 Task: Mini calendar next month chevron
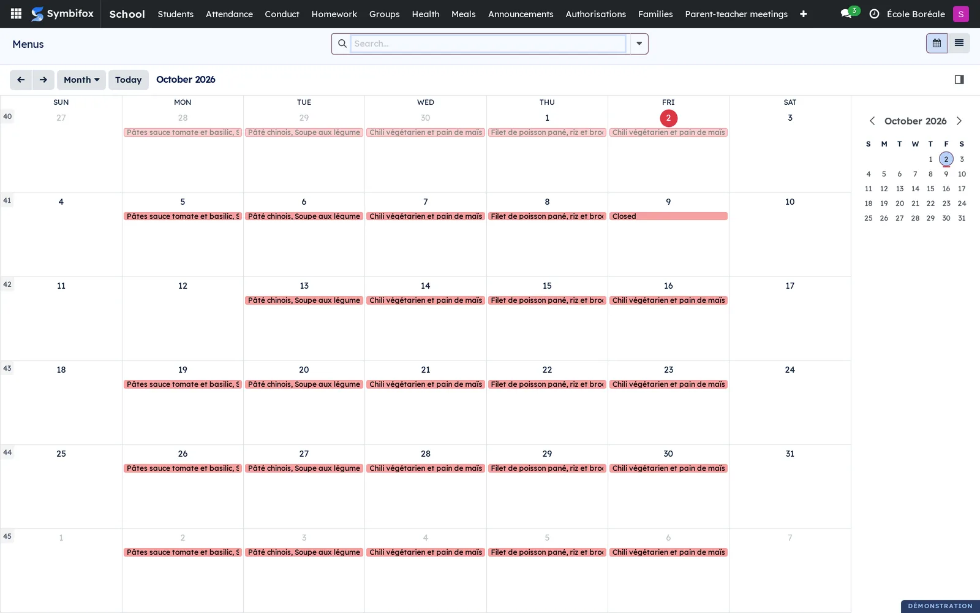tap(959, 121)
